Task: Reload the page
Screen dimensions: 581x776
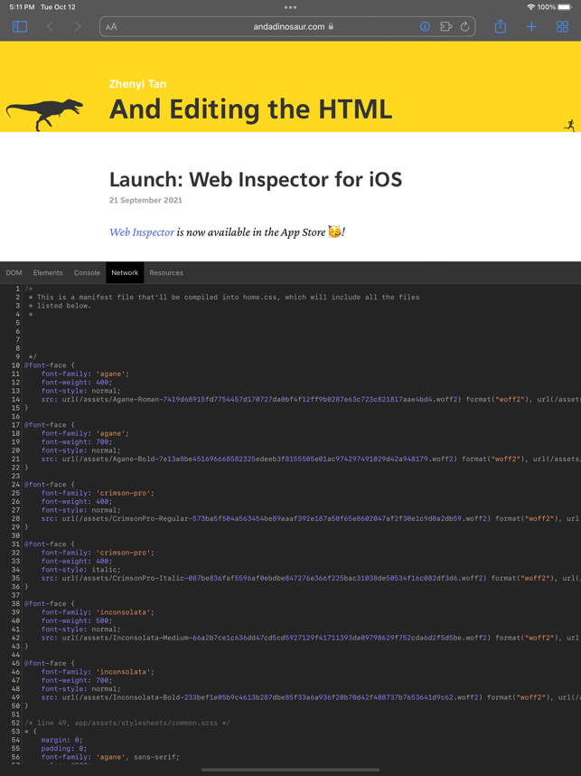Action: pos(464,27)
